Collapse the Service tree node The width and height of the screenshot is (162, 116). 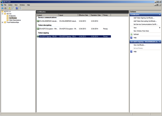(2, 14)
